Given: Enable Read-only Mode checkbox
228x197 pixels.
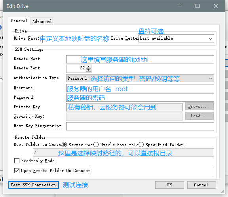Looking at the screenshot, I should click(x=17, y=161).
